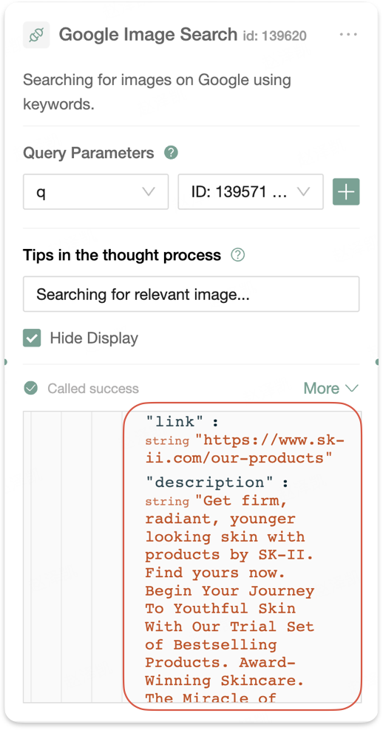Viewport: 383px width, 730px height.
Task: Click the id: 139620 label
Action: pos(274,36)
